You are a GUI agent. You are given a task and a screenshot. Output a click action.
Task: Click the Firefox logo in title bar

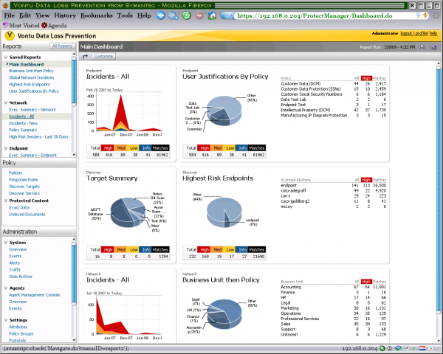tap(5, 5)
